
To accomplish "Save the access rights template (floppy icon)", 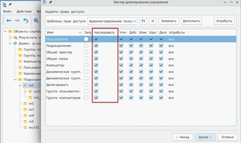I will pos(143,21).
